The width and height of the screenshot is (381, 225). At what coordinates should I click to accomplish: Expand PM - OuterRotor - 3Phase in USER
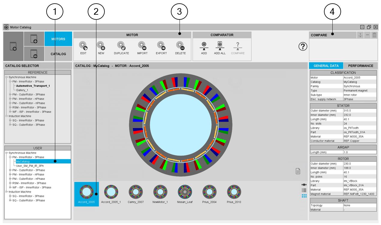click(x=10, y=170)
